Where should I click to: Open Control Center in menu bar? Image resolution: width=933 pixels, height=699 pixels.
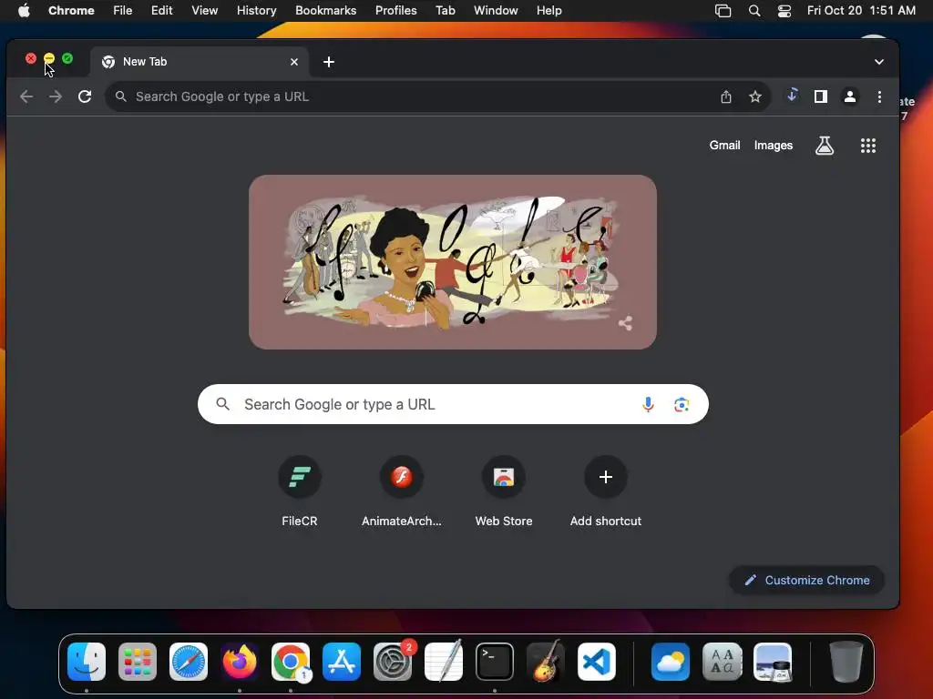(x=784, y=10)
